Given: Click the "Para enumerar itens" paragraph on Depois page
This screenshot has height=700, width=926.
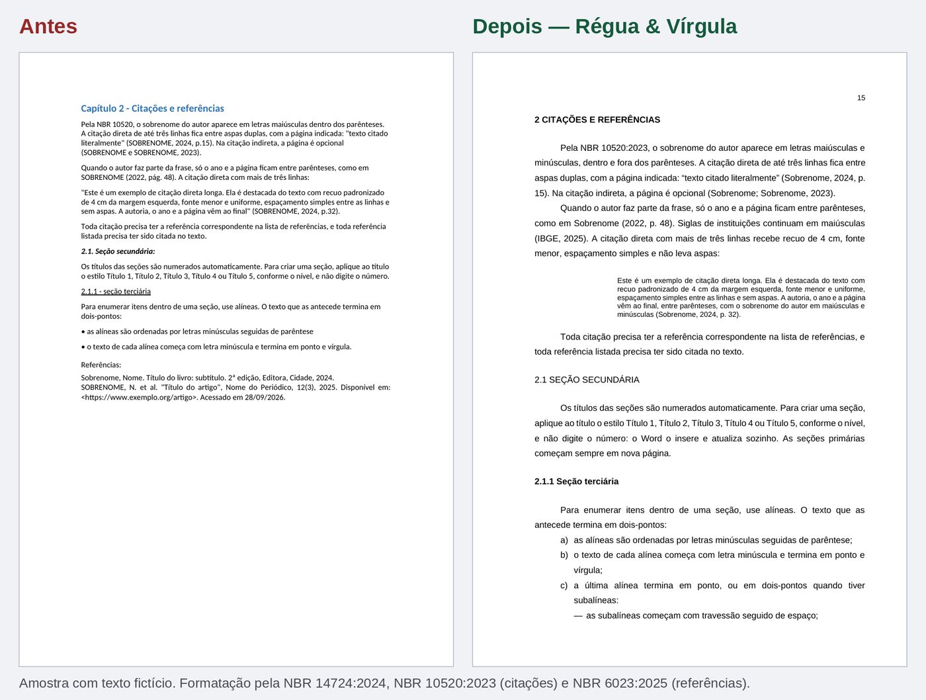Looking at the screenshot, I should click(700, 517).
